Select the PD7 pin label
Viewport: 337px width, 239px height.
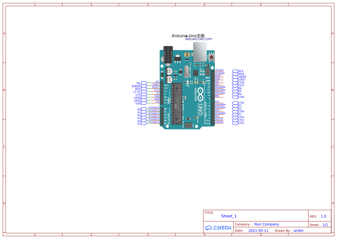pyautogui.click(x=217, y=102)
